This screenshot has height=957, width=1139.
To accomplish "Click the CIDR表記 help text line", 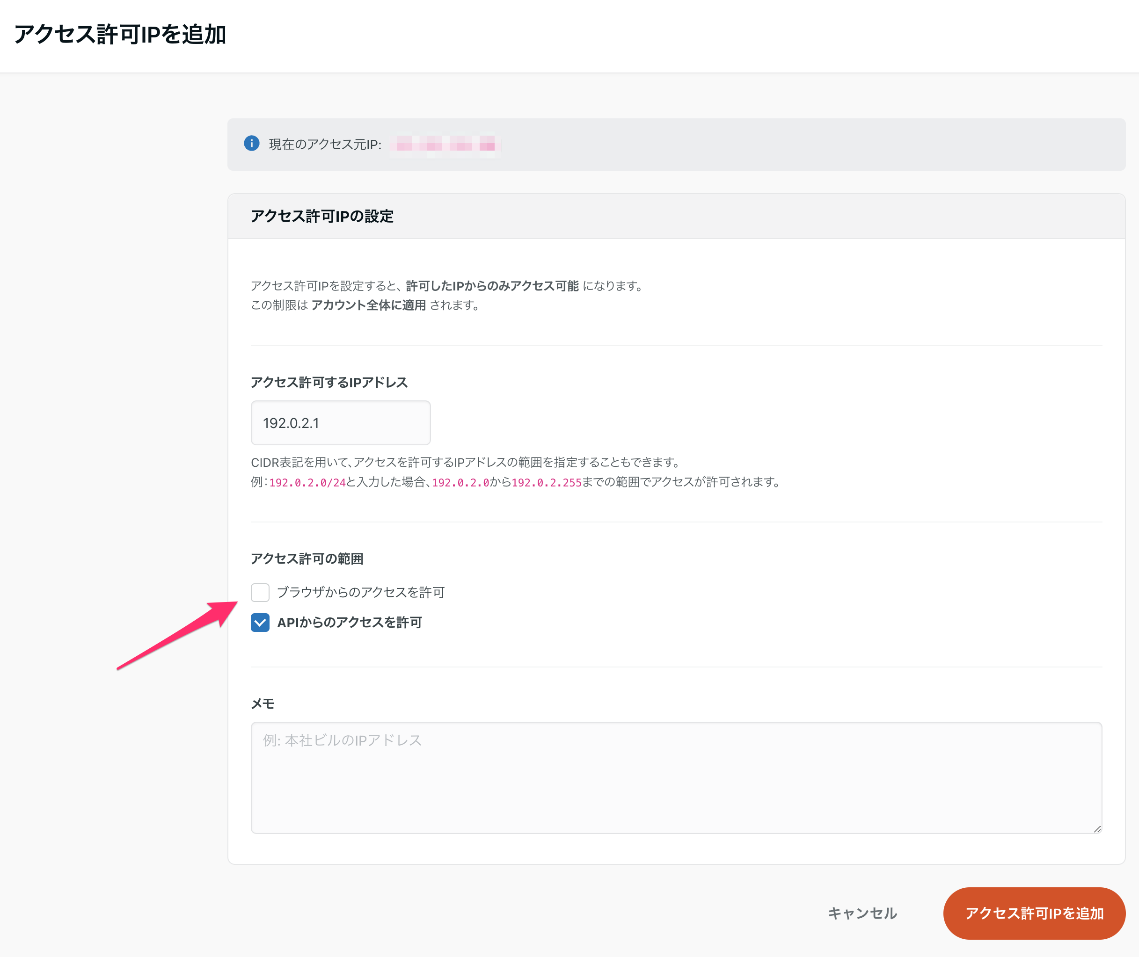I will tap(465, 462).
